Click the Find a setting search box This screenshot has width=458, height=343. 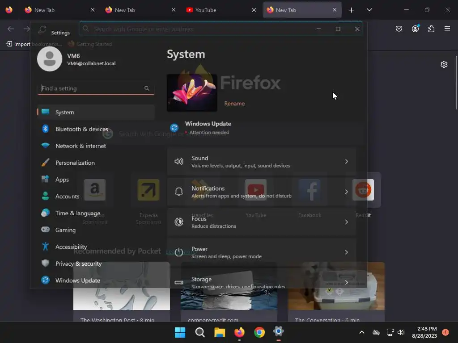click(x=96, y=88)
